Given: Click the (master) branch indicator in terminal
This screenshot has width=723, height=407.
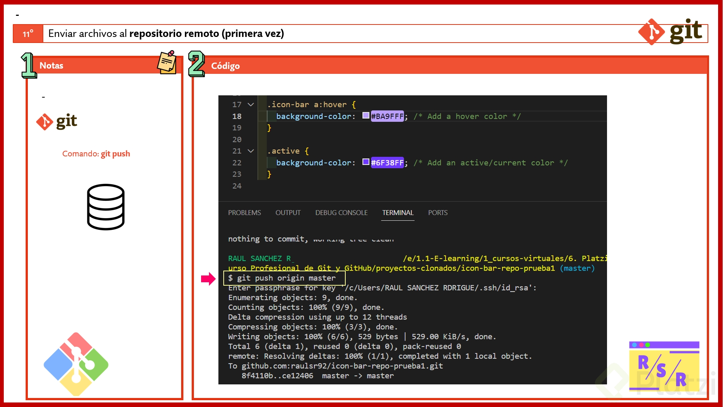Looking at the screenshot, I should (577, 268).
